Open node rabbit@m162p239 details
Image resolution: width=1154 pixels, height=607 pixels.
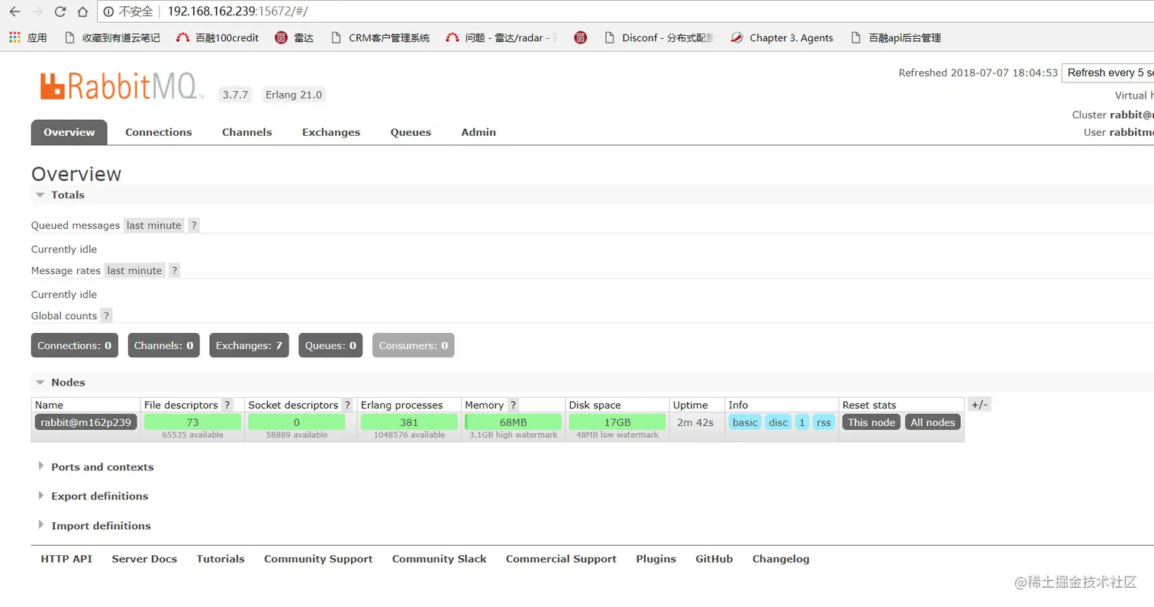tap(86, 422)
